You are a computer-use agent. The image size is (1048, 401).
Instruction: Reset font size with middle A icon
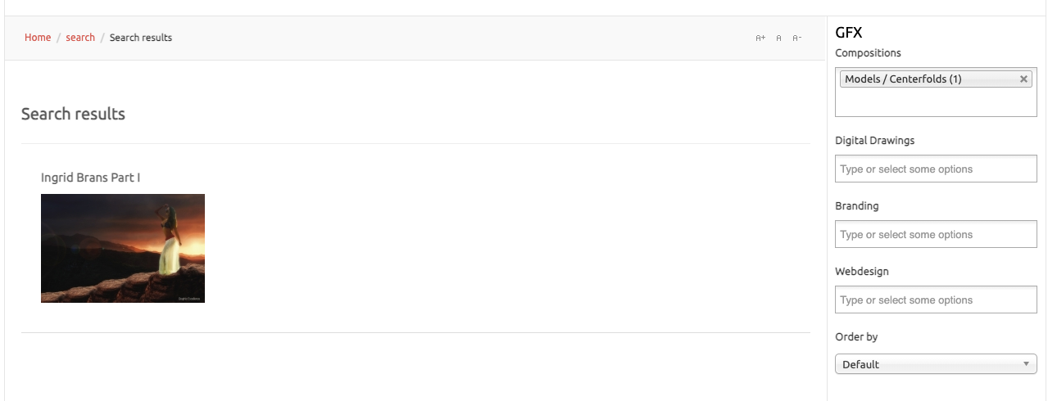tap(778, 38)
